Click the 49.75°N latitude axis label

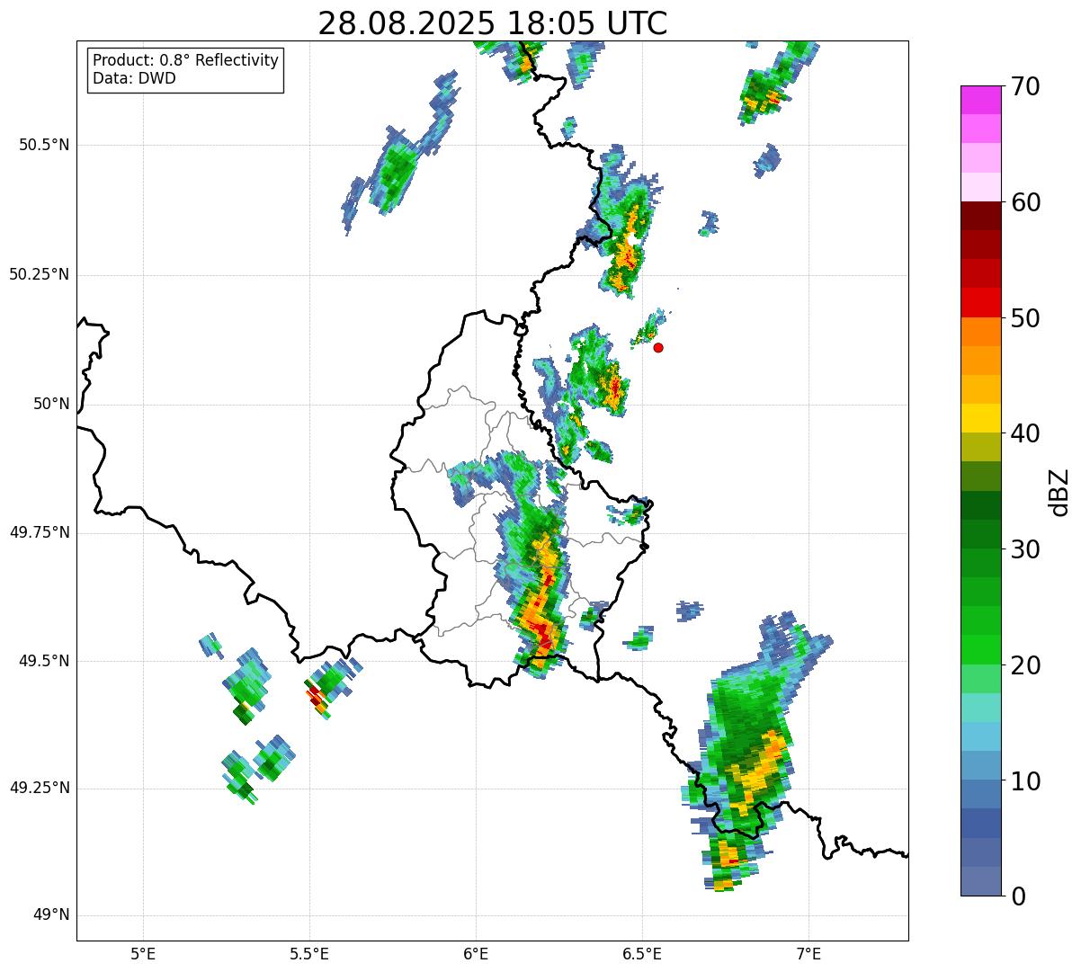click(40, 532)
